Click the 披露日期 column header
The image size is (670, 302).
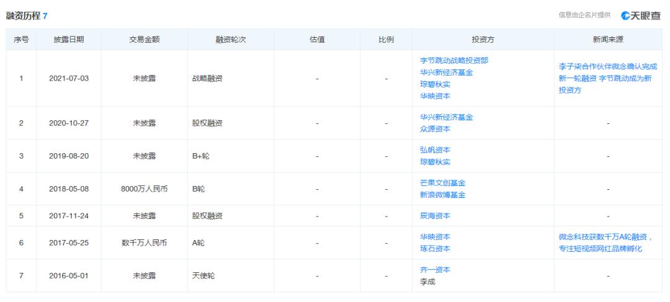69,40
